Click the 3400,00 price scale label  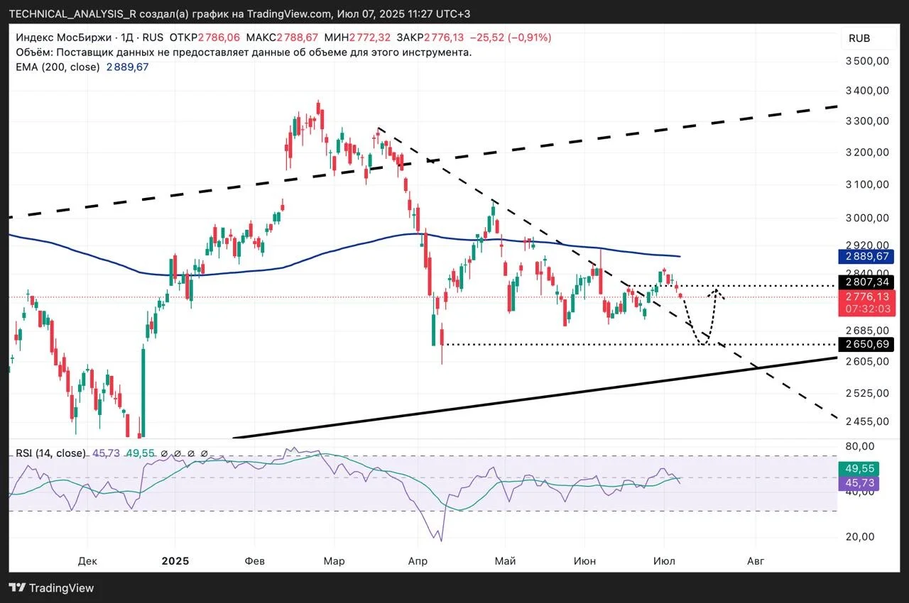(x=868, y=90)
